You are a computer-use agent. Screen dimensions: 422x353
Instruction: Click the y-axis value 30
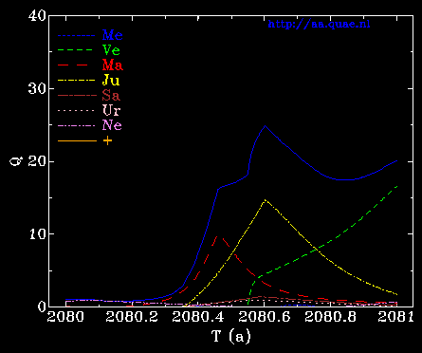[37, 89]
